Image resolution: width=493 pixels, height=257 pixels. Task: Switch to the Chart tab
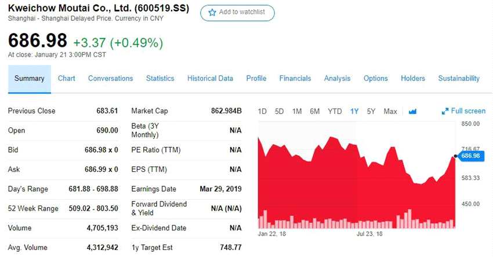(67, 79)
